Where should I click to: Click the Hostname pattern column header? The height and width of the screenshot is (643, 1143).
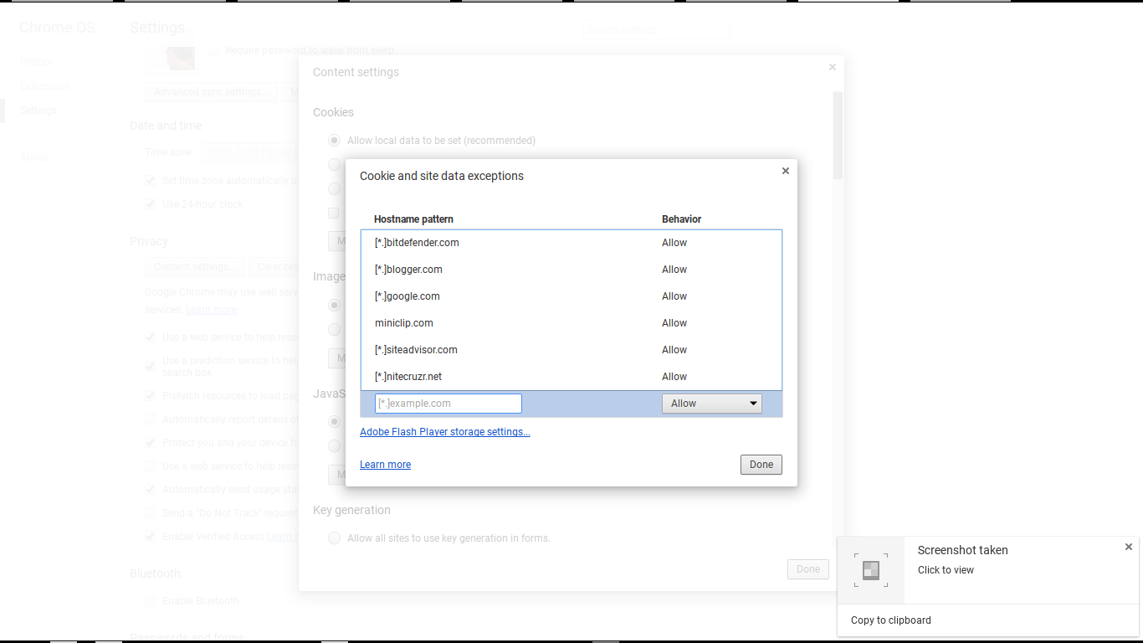pos(413,219)
